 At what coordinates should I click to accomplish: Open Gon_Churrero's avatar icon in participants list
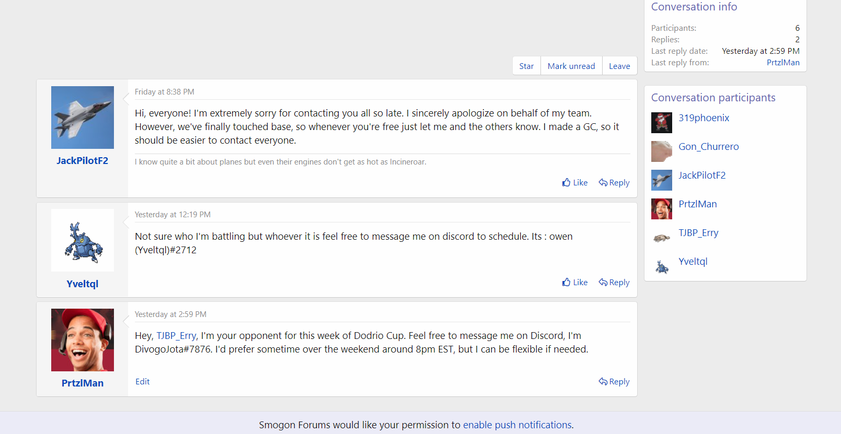pos(661,151)
